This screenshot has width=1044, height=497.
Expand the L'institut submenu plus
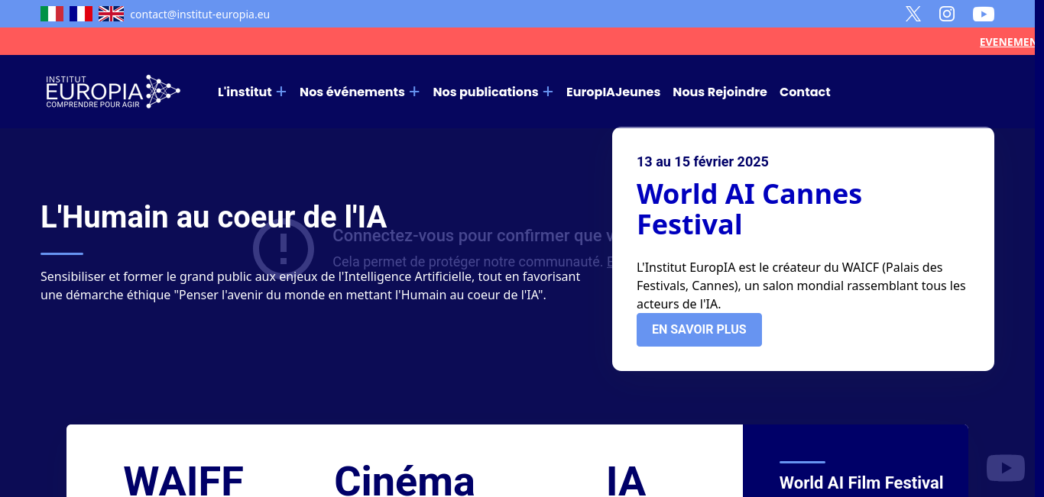(281, 92)
